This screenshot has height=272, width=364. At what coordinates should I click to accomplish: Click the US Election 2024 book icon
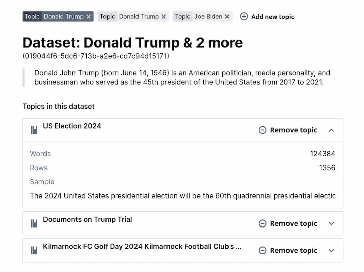(x=34, y=130)
